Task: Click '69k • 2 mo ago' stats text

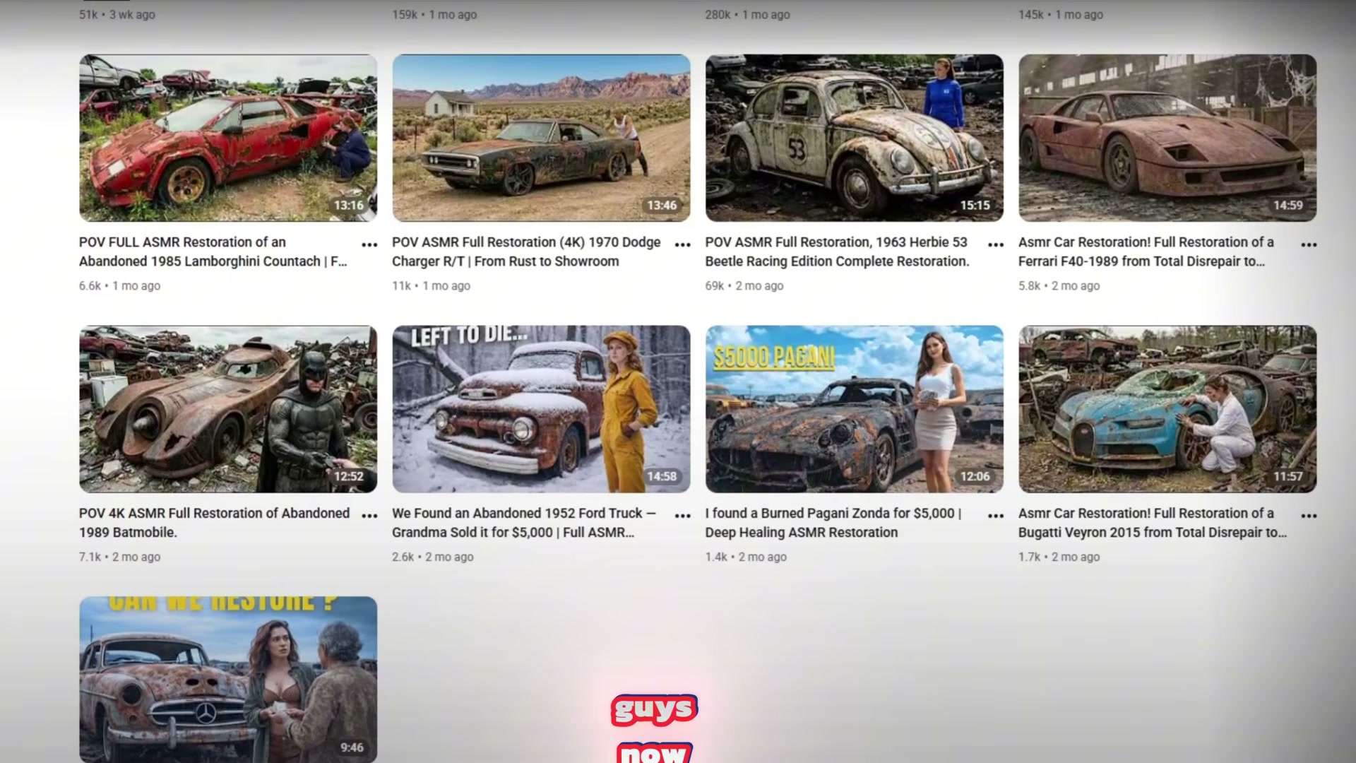Action: [x=744, y=286]
